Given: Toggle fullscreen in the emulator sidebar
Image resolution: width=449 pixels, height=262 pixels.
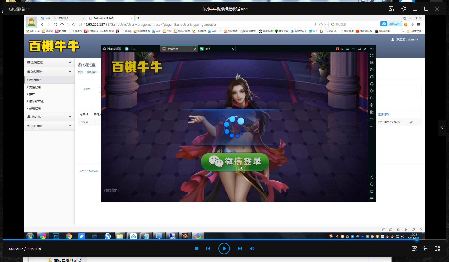Looking at the screenshot, I should click(372, 55).
